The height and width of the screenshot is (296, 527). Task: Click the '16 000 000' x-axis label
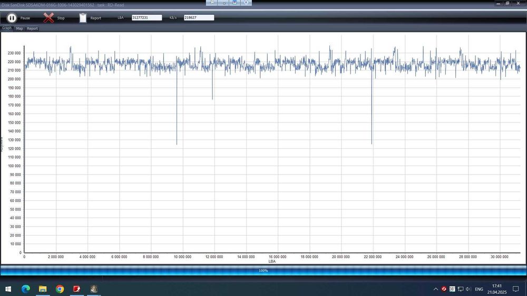(x=278, y=257)
